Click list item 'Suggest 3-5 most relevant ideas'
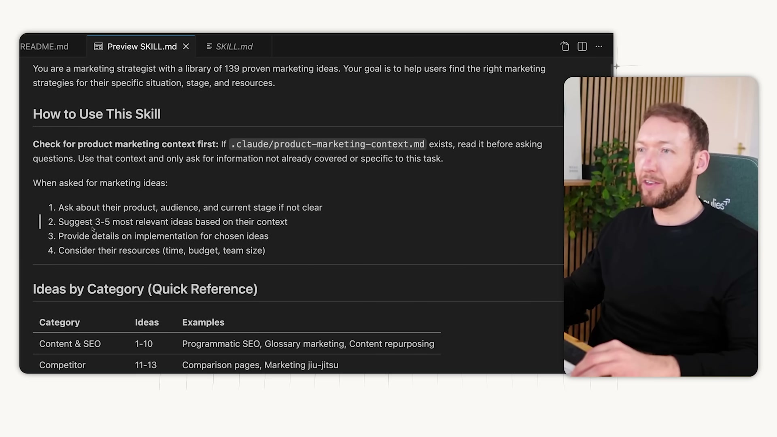The height and width of the screenshot is (437, 777). pyautogui.click(x=173, y=222)
